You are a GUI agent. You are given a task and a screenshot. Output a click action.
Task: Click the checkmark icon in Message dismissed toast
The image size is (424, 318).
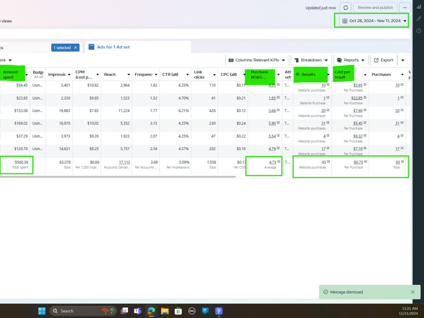pos(326,292)
